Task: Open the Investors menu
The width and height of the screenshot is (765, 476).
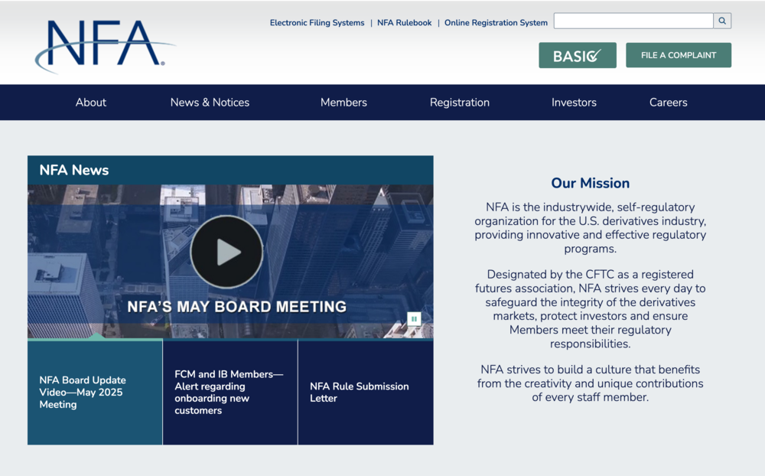Action: pos(574,103)
